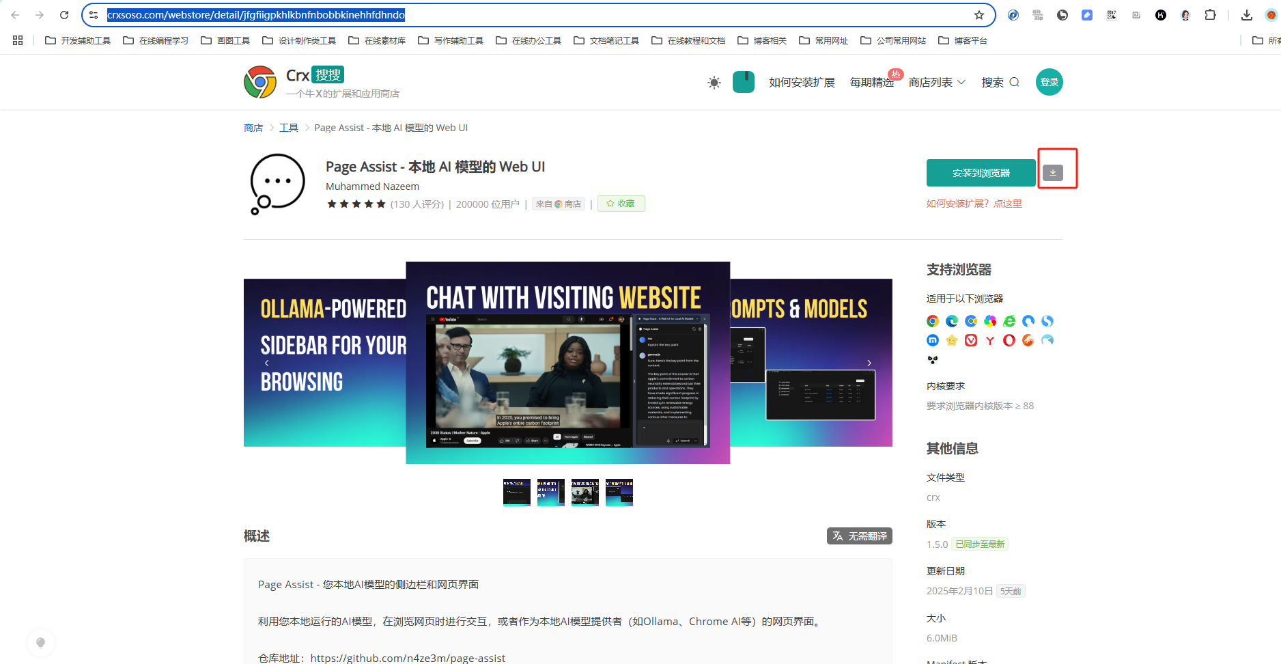The width and height of the screenshot is (1281, 664).
Task: Click the Git Zip extension icon
Action: 1038,15
